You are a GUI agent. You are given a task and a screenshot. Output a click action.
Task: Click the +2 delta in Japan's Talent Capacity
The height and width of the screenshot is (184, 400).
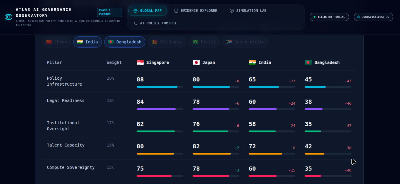[x=237, y=148]
